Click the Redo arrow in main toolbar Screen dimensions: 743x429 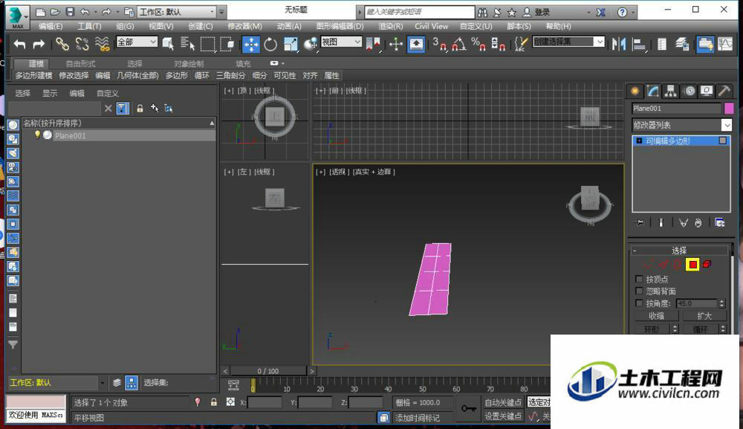click(39, 44)
